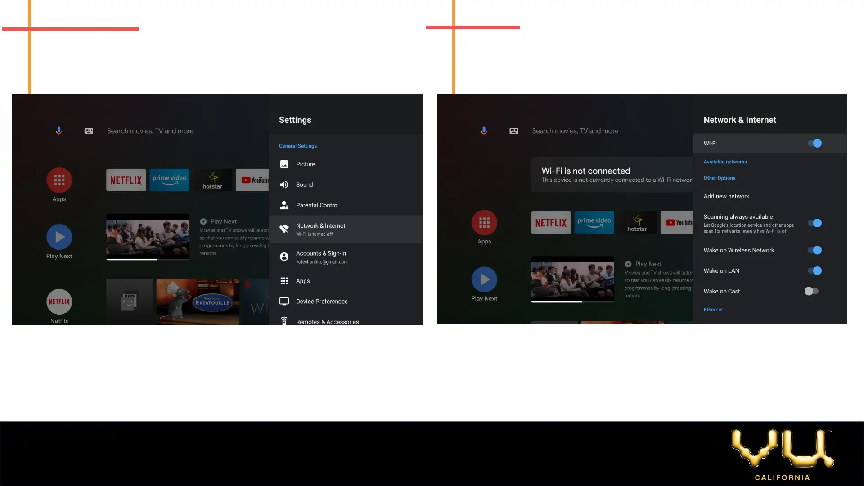
Task: Toggle the Wi-Fi switch
Action: [814, 144]
